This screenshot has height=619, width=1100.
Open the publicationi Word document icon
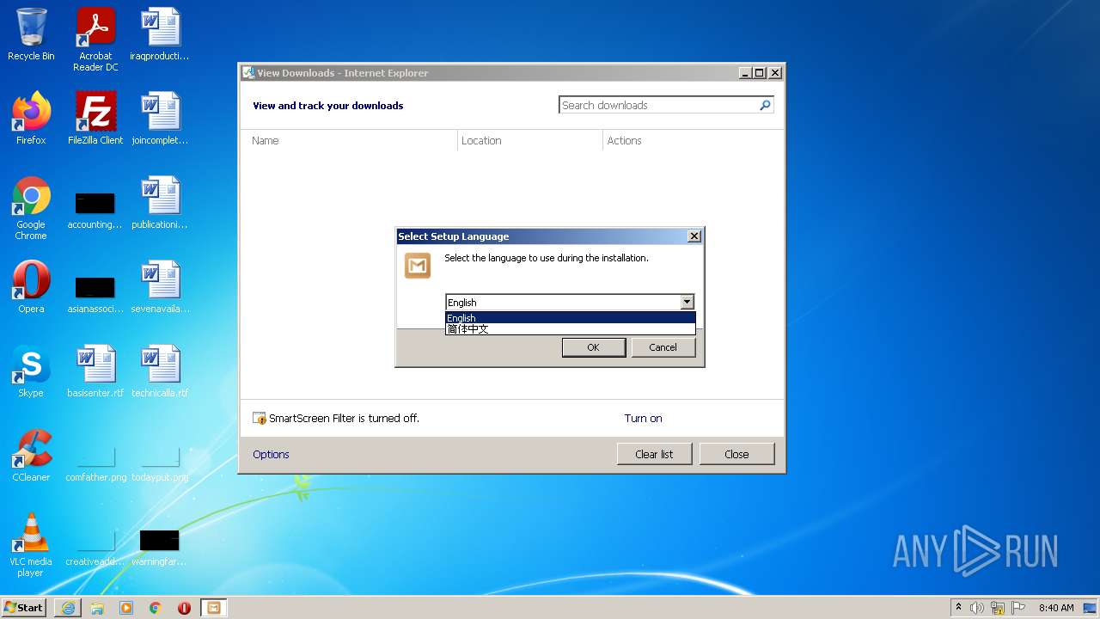[160, 203]
